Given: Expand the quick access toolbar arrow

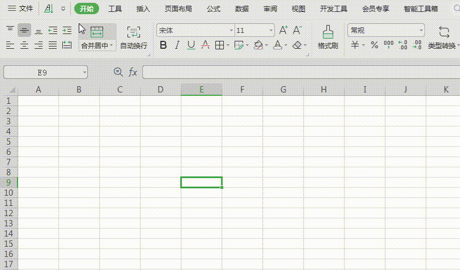Looking at the screenshot, I should click(63, 9).
